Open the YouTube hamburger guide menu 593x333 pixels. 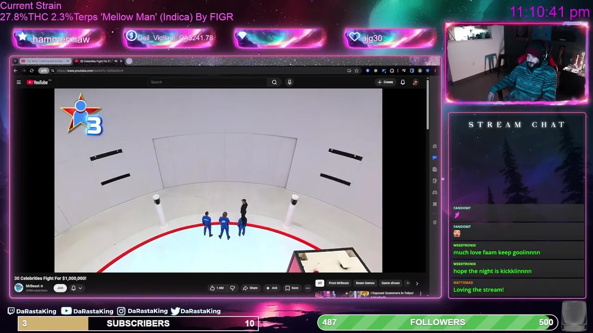19,82
